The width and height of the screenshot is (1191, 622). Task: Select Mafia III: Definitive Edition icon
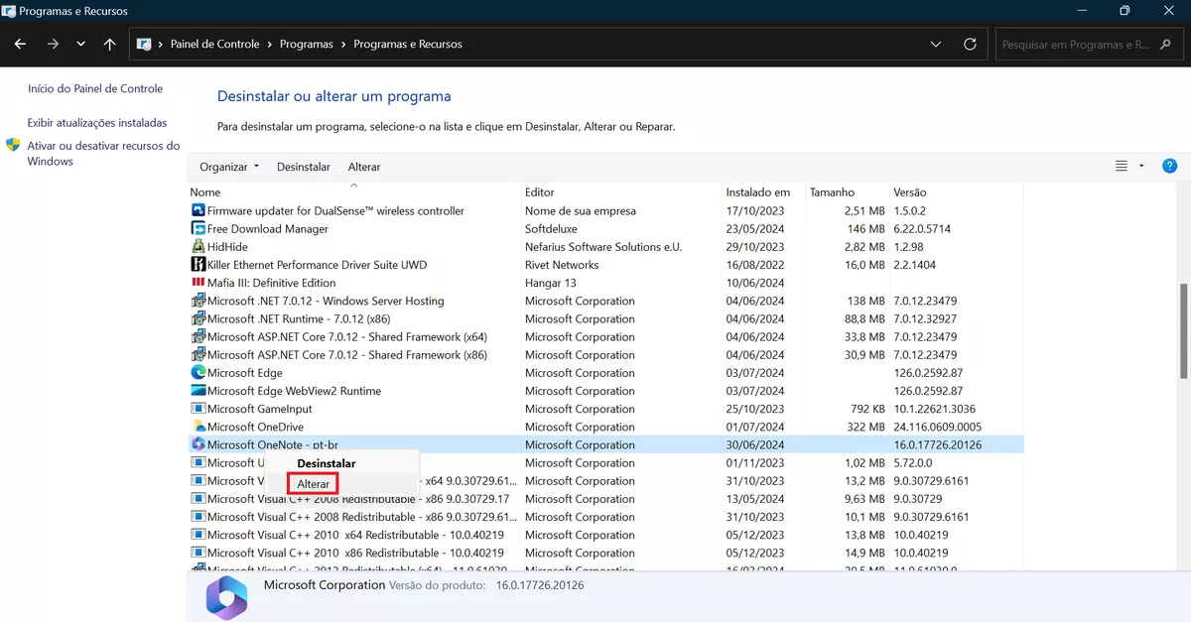pos(198,283)
